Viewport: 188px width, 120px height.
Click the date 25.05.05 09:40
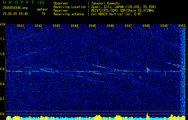coord(15,14)
